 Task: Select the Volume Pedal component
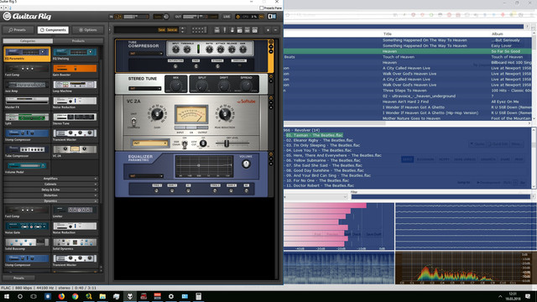(27, 168)
